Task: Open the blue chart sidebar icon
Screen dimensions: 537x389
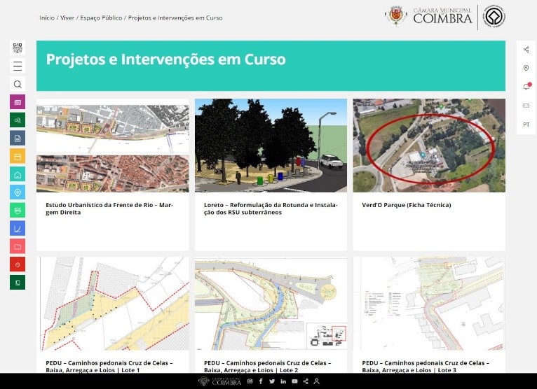Action: coord(18,228)
